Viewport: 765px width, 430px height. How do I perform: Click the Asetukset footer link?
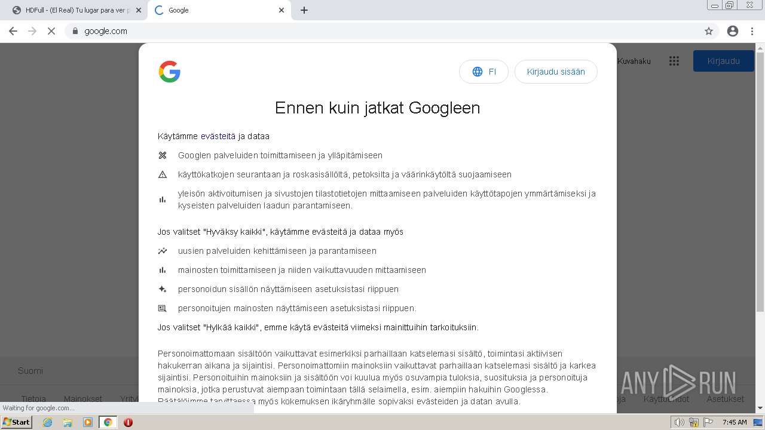coord(725,399)
